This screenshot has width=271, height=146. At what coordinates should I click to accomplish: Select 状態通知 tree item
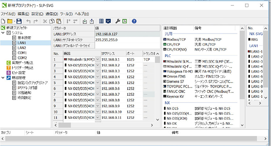[22, 93]
